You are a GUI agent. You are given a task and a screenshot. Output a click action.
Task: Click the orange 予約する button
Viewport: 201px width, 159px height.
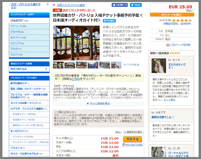[132, 139]
